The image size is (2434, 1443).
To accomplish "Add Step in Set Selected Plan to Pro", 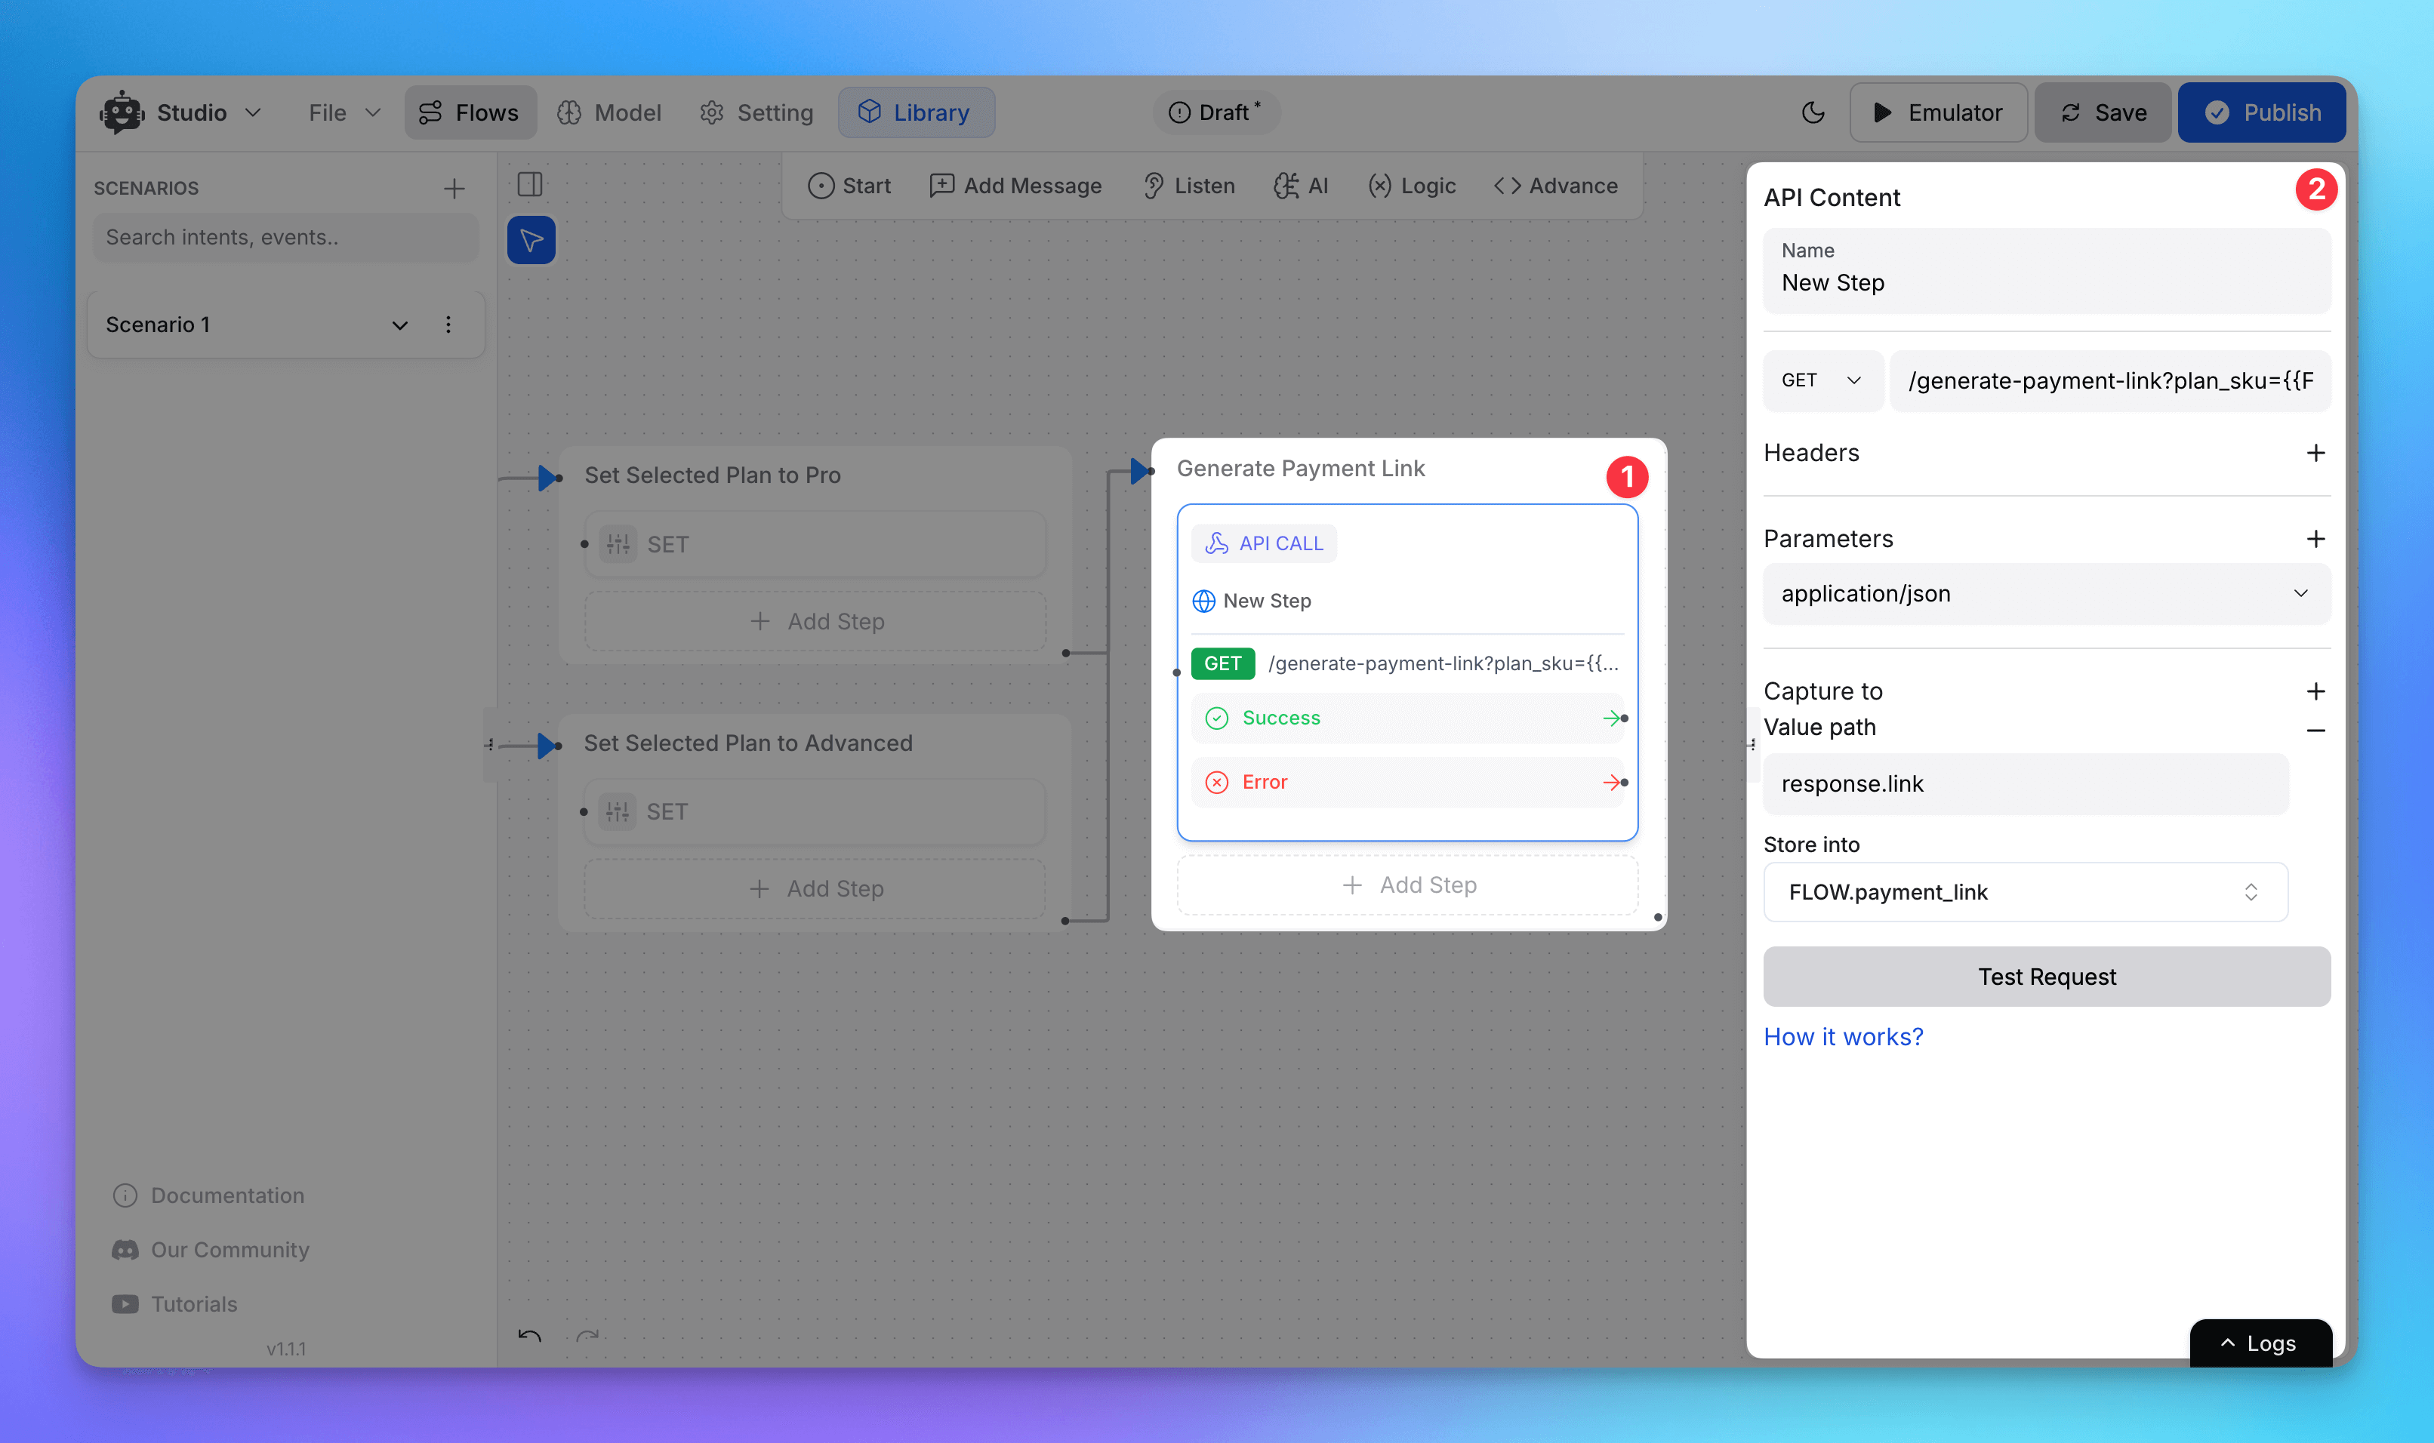I will pyautogui.click(x=815, y=621).
